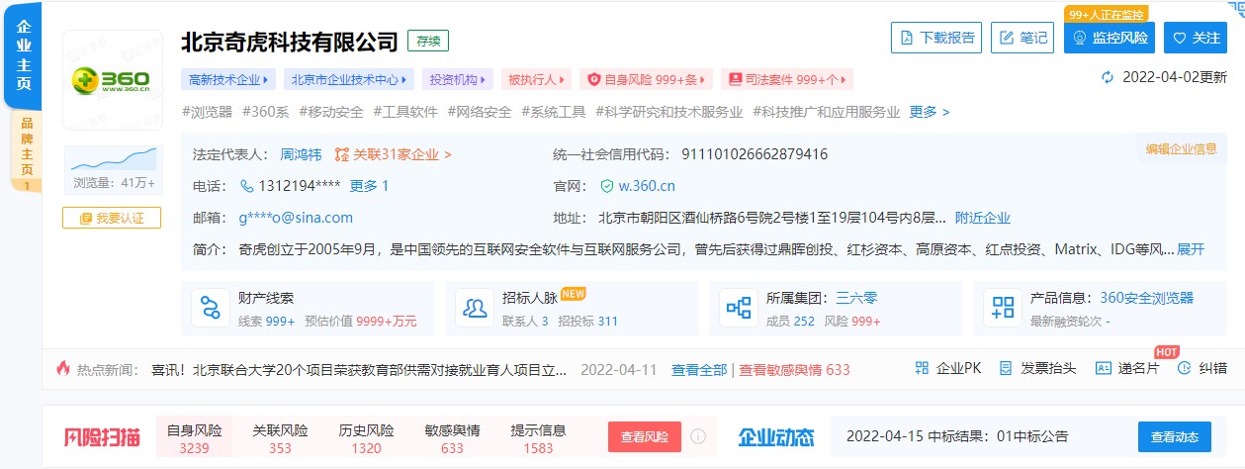The image size is (1245, 469).
Task: Select credit code 911101026662879416
Action: pos(755,154)
